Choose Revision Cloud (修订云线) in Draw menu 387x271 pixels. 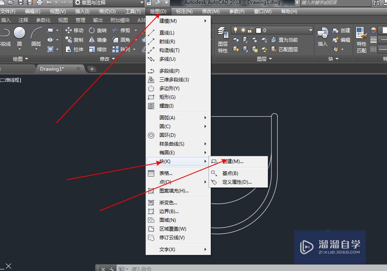[x=178, y=237]
